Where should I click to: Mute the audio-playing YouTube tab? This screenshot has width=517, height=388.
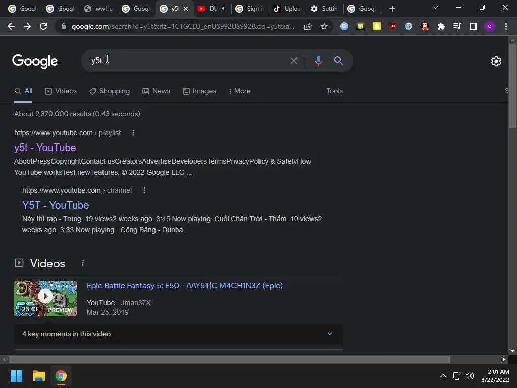point(224,9)
